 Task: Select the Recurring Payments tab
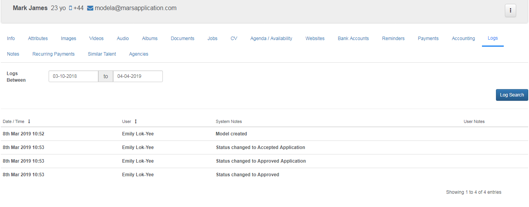[x=53, y=54]
